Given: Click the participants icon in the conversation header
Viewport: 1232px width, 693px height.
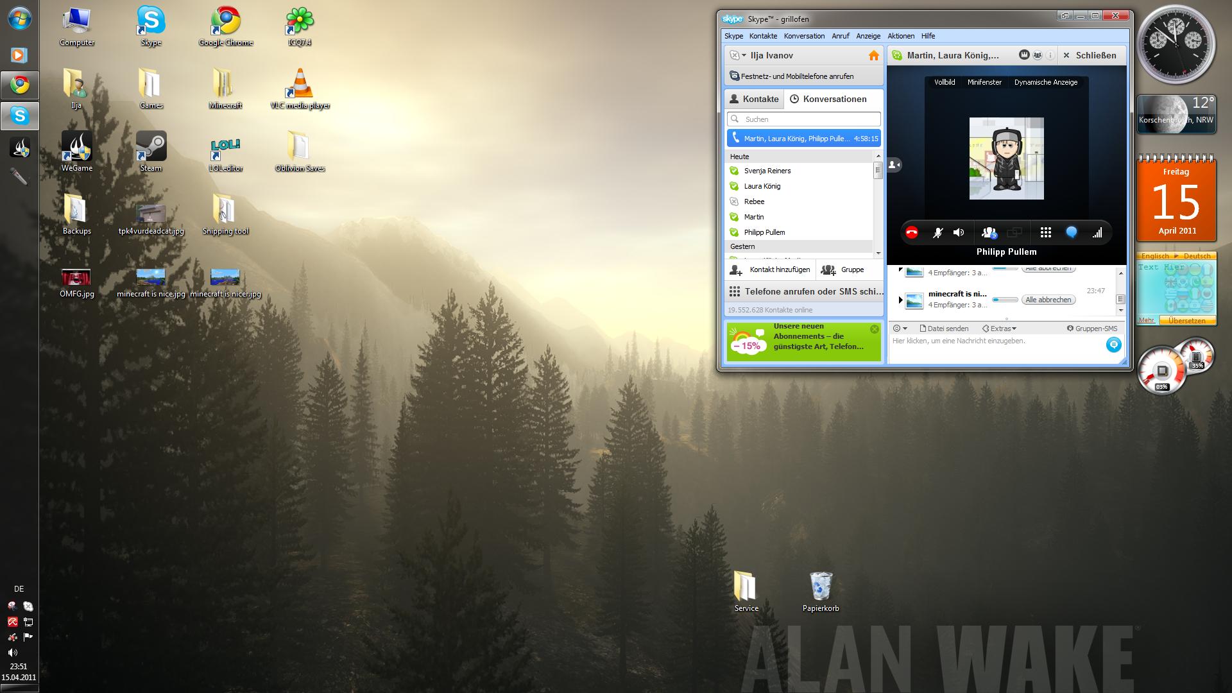Looking at the screenshot, I should (1037, 56).
